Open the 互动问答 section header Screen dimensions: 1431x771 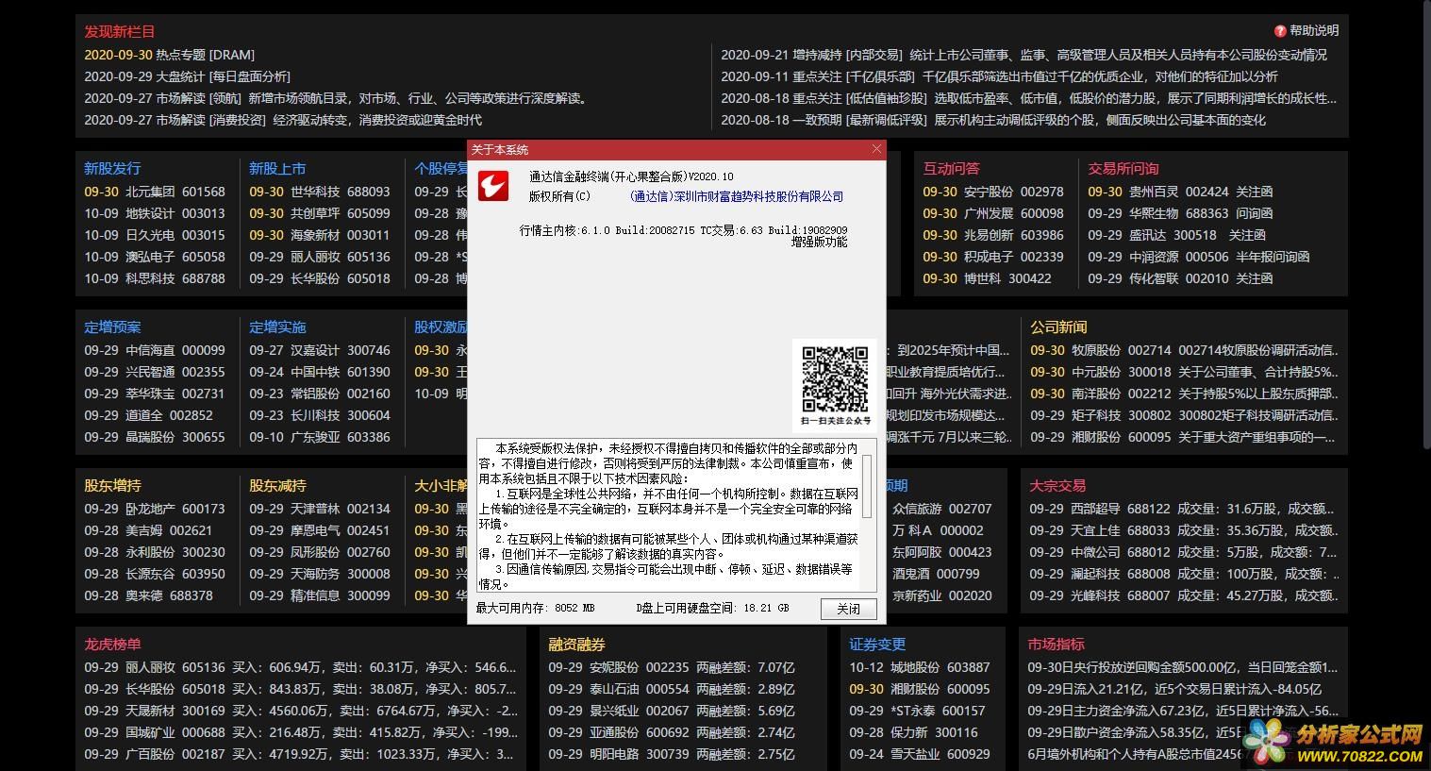(951, 168)
